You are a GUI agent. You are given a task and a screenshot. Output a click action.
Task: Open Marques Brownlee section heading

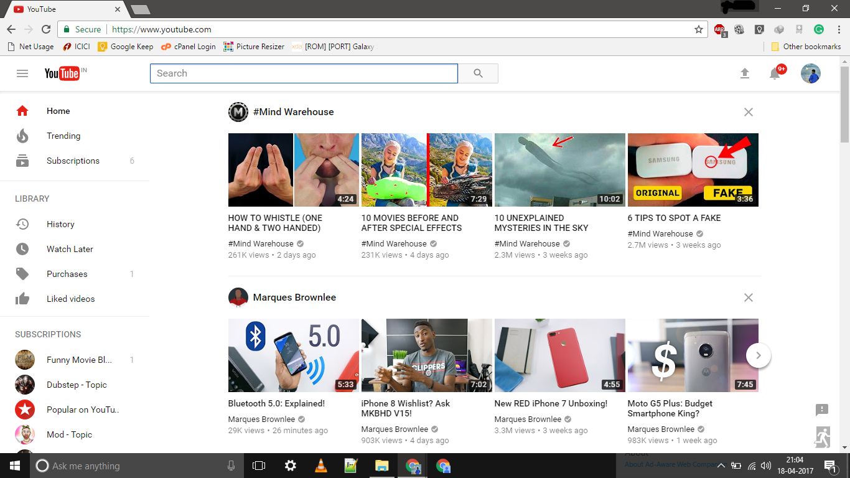pyautogui.click(x=294, y=298)
